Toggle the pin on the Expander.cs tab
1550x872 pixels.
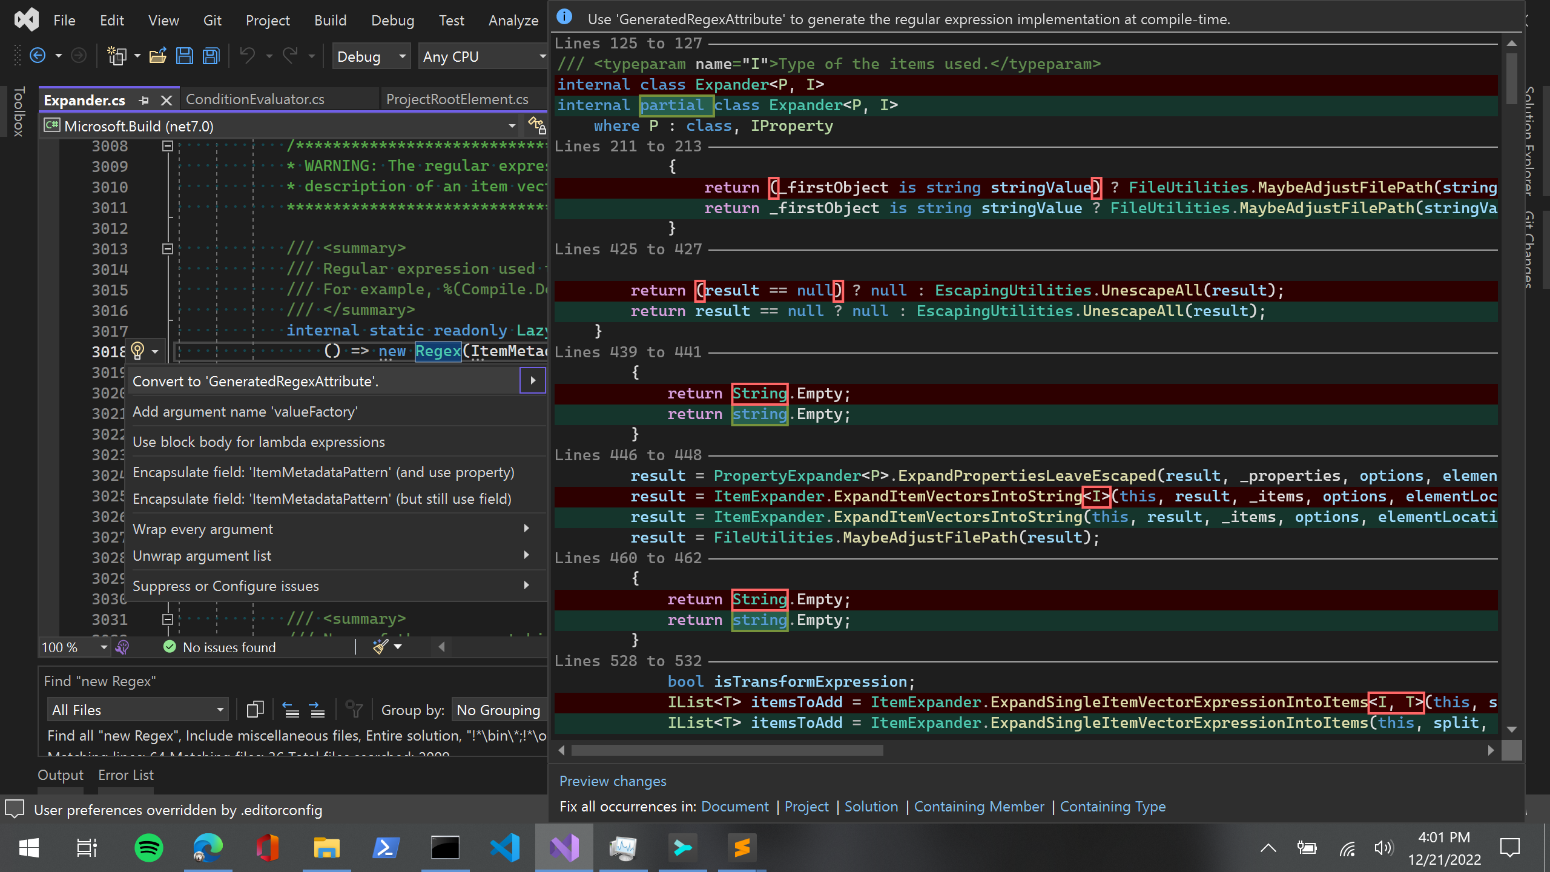click(145, 100)
